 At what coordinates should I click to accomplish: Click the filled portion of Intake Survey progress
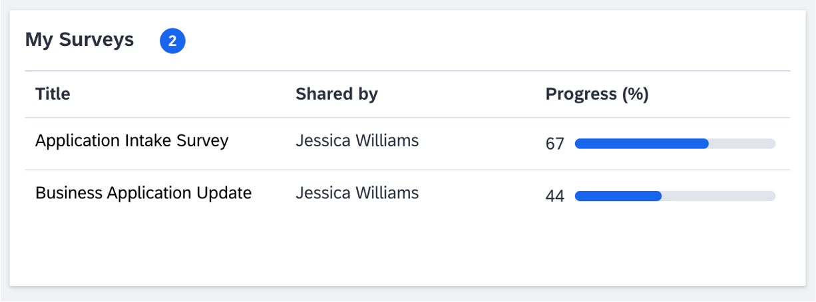pyautogui.click(x=642, y=144)
